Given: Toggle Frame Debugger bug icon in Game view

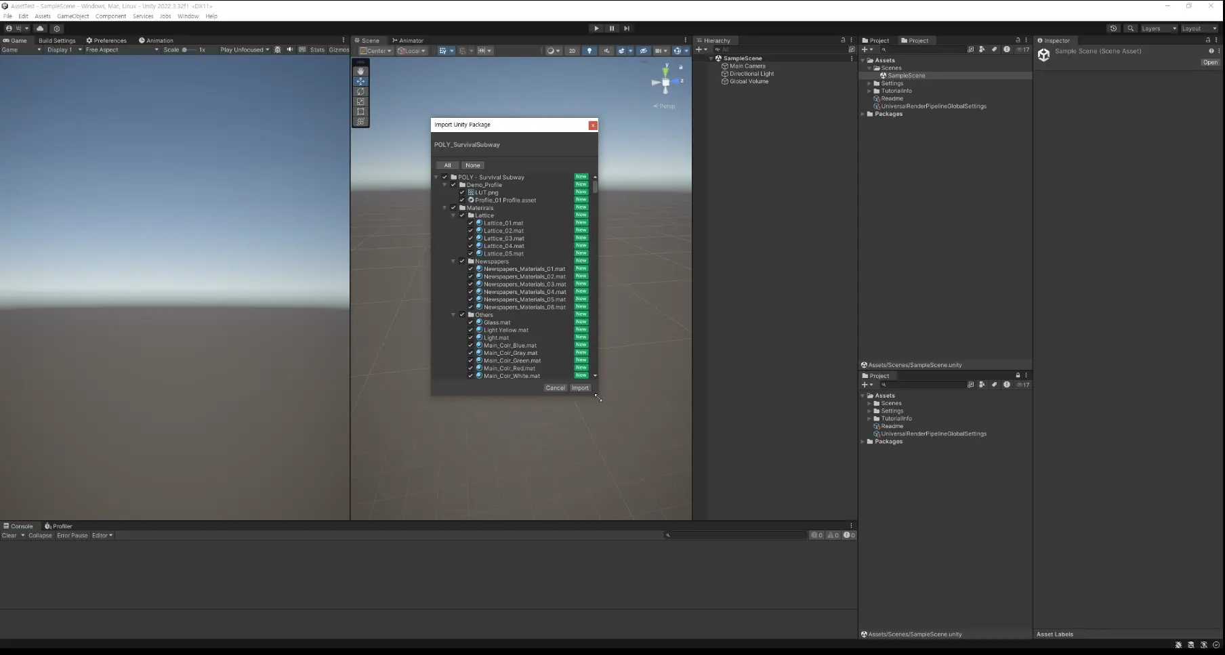Looking at the screenshot, I should coord(277,49).
